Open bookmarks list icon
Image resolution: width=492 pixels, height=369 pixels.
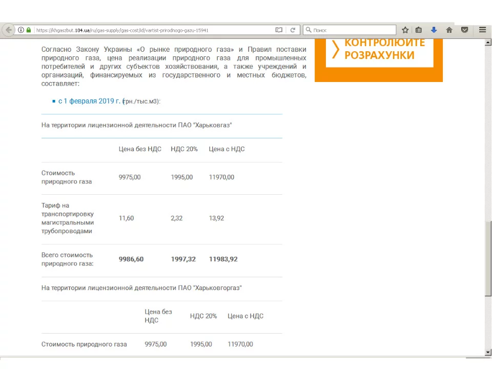419,30
